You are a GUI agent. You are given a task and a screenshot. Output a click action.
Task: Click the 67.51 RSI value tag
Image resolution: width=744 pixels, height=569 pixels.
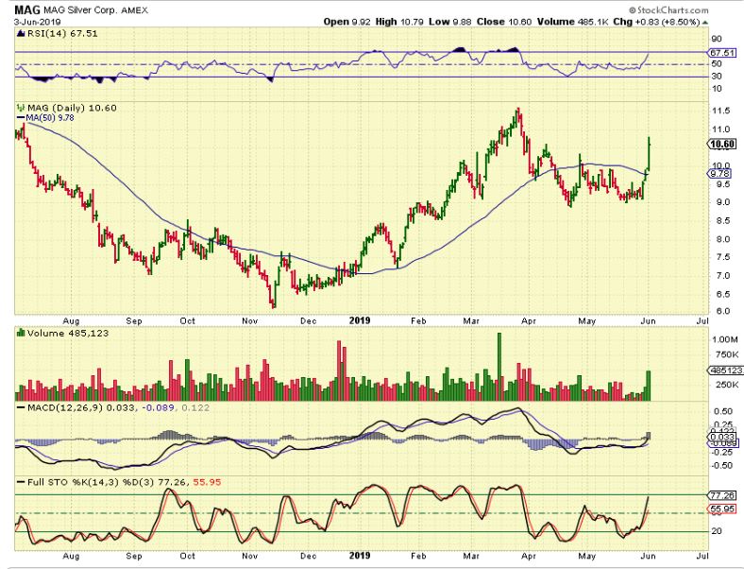(721, 54)
